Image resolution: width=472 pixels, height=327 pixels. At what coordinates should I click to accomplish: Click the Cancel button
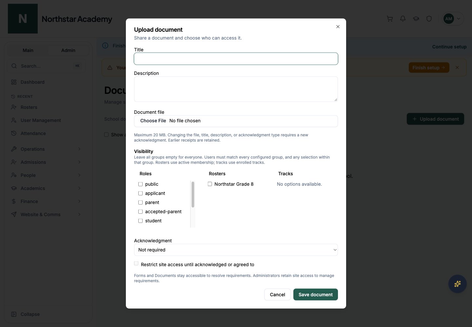[277, 295]
